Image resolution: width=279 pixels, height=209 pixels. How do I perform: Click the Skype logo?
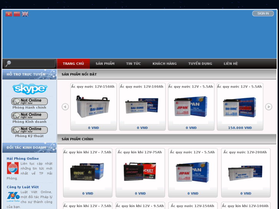pyautogui.click(x=30, y=89)
